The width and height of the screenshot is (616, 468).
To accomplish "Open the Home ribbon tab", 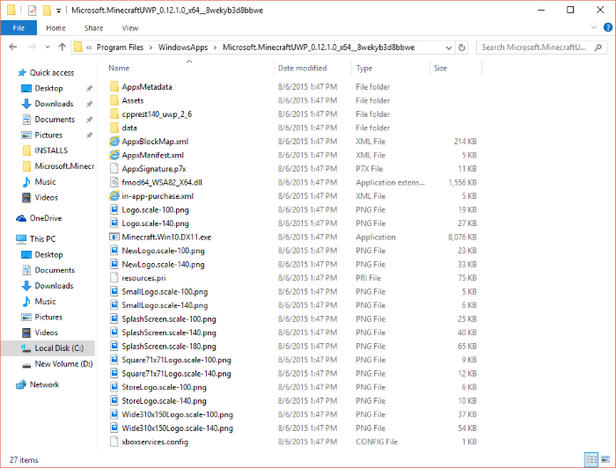I will coord(55,28).
